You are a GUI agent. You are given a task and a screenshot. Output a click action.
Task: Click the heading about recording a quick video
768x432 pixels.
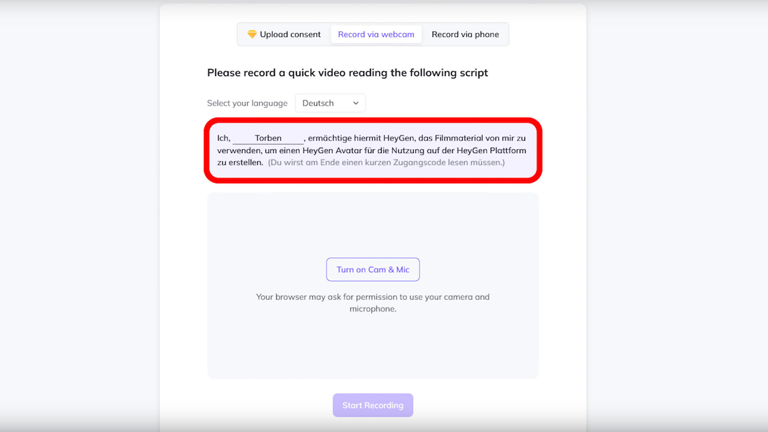pyautogui.click(x=347, y=73)
